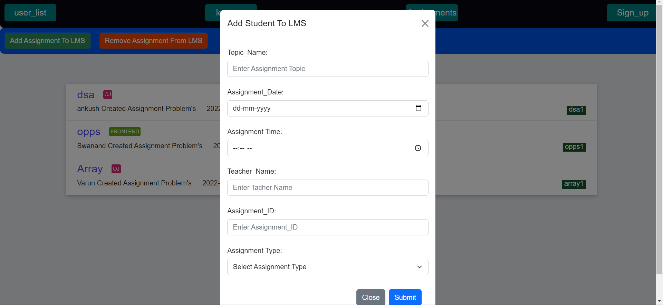Click the Sign_up button
Image resolution: width=663 pixels, height=305 pixels.
coord(632,13)
